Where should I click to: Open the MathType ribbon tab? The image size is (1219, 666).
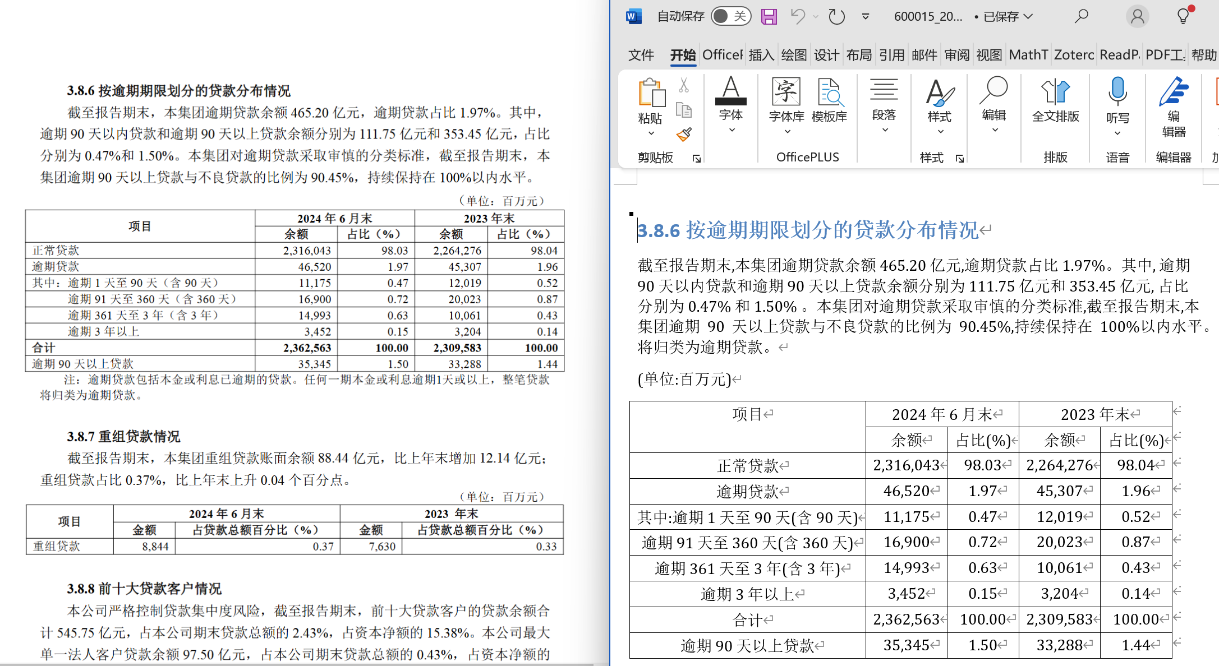tap(1028, 55)
